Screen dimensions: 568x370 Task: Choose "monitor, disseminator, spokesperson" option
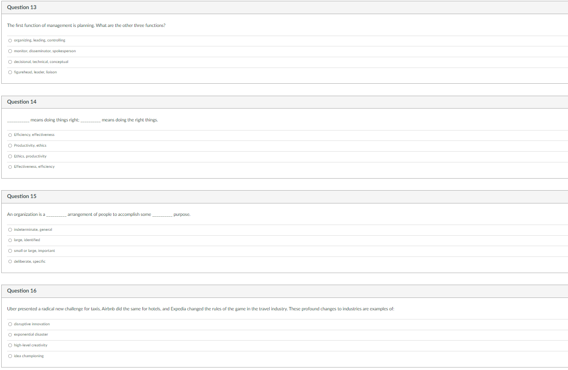click(10, 51)
